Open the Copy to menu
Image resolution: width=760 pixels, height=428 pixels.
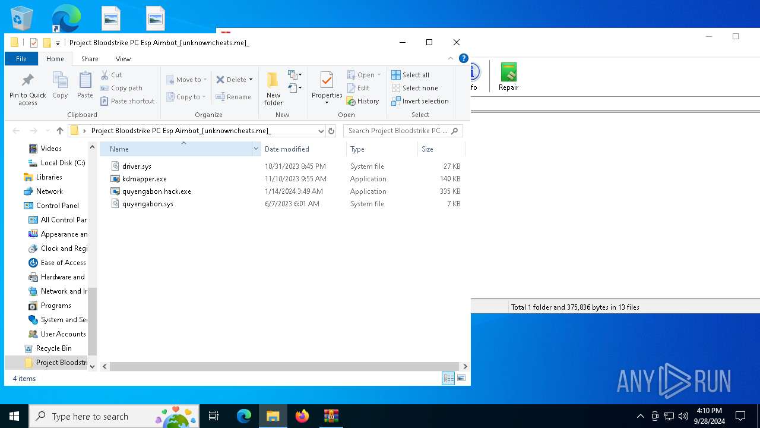(x=186, y=97)
